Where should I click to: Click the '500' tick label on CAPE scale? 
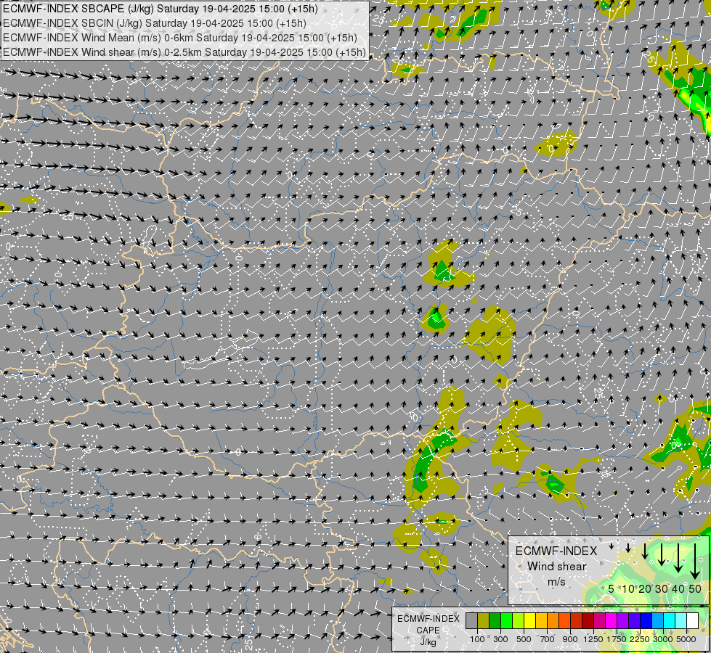(524, 639)
